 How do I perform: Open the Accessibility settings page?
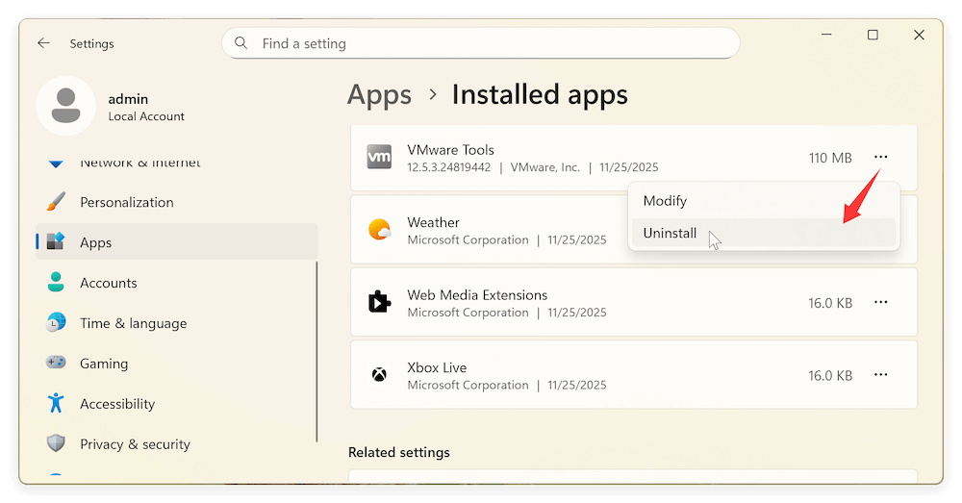(177, 404)
